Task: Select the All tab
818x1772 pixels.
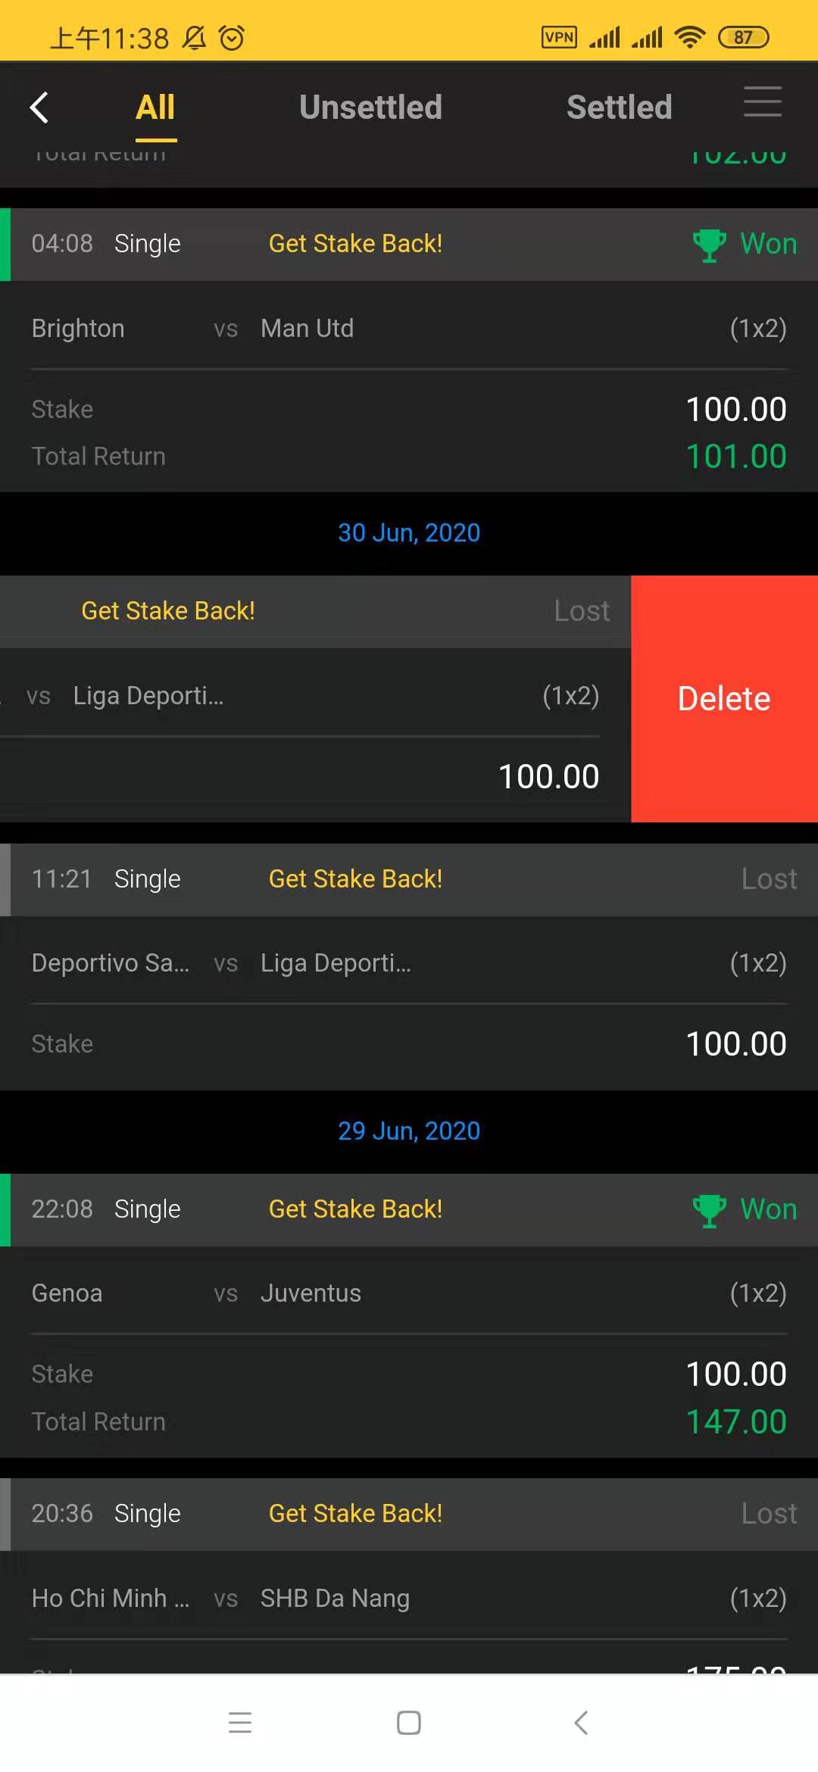Action: click(x=155, y=108)
